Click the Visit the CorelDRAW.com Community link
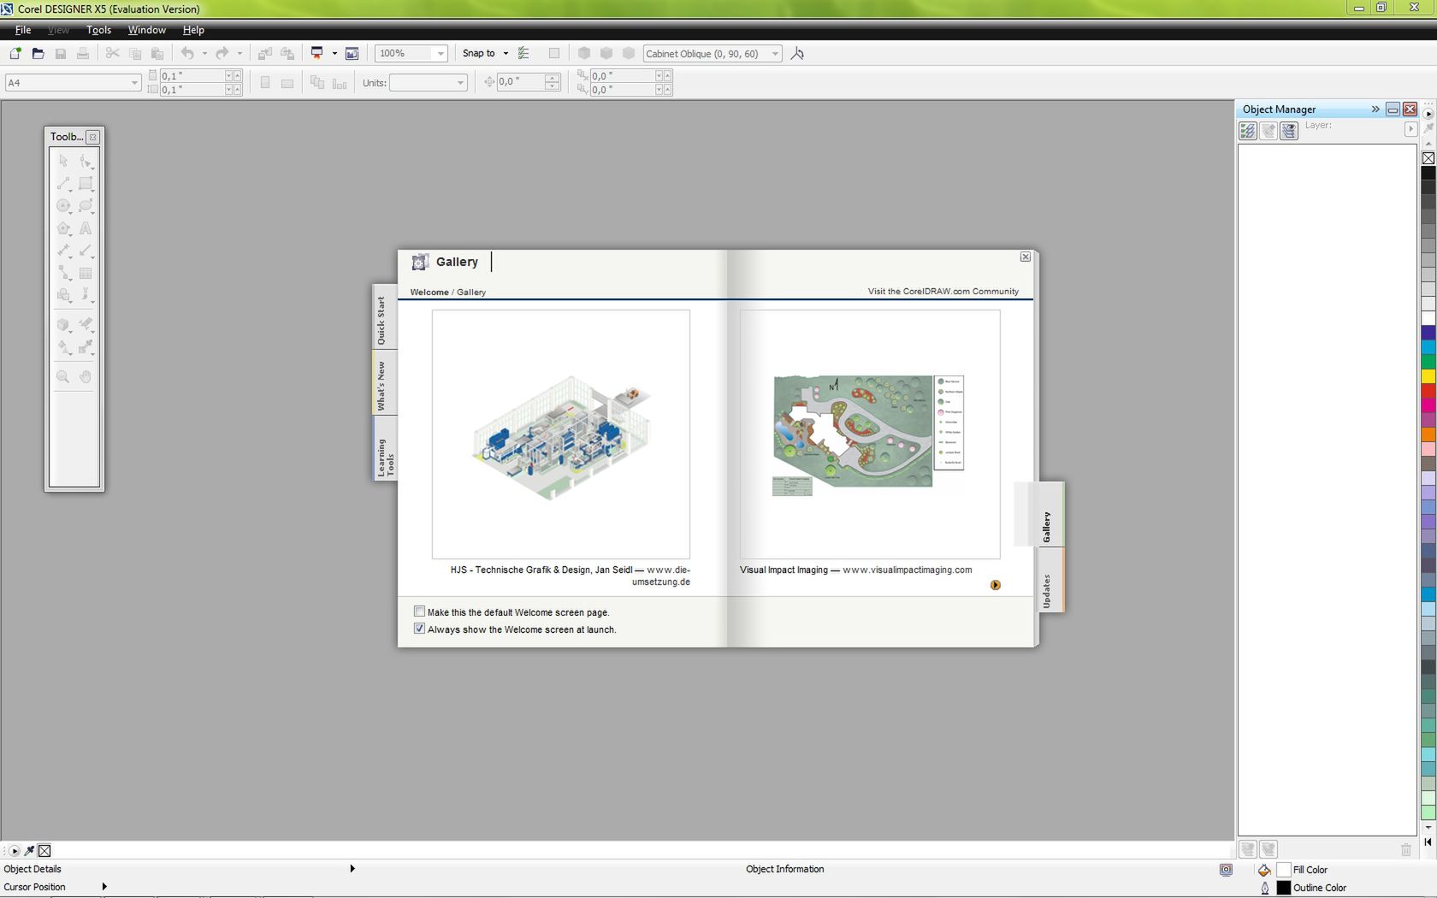The image size is (1437, 898). pos(943,291)
